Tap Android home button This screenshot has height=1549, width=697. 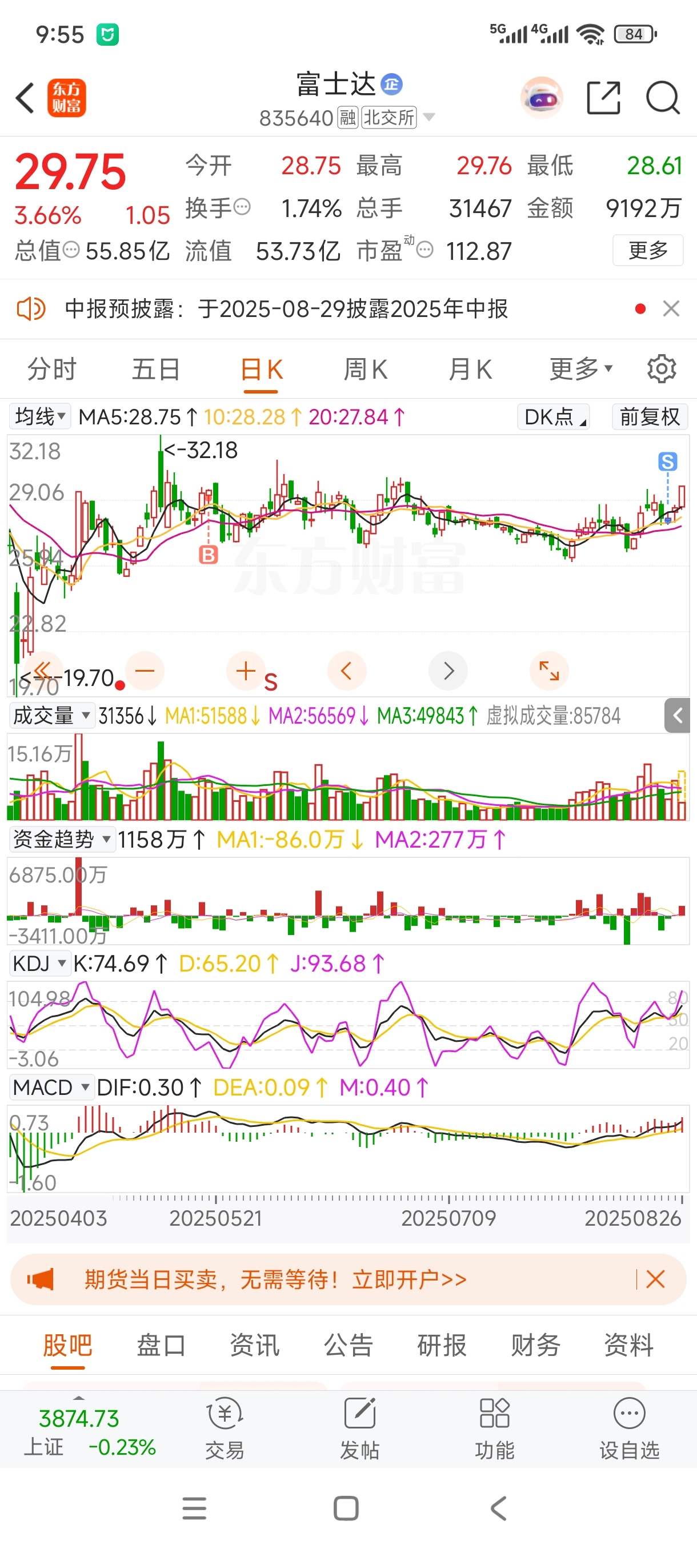pyautogui.click(x=346, y=1508)
